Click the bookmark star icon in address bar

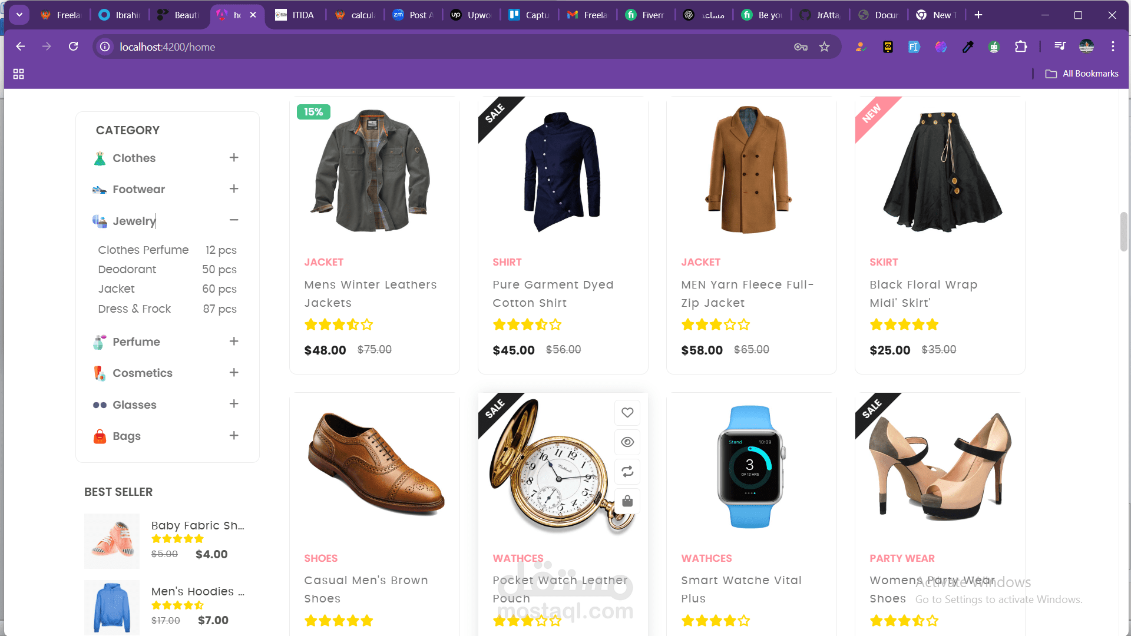click(x=824, y=47)
